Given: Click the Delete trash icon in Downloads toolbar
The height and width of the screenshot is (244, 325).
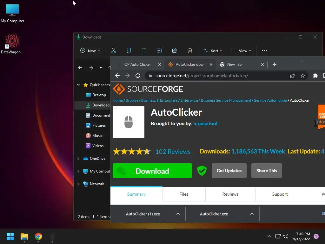Looking at the screenshot, I should tap(190, 51).
